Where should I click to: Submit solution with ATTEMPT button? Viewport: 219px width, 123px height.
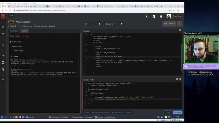pos(178,112)
